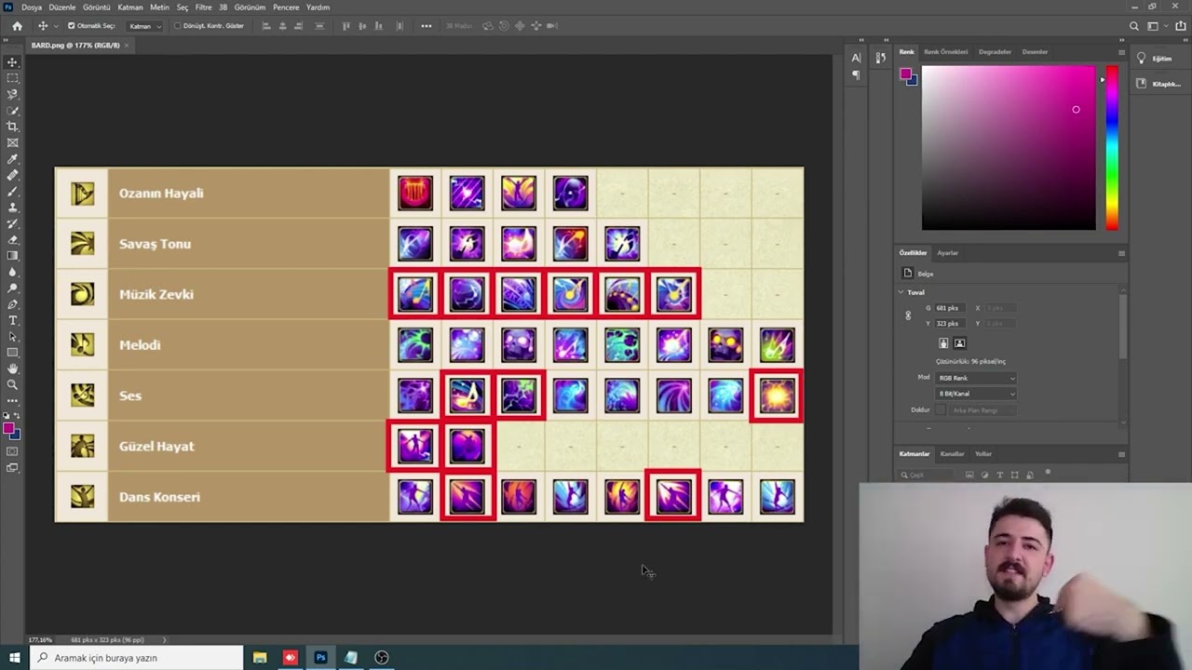1192x670 pixels.
Task: Click the hue slider in Renk panel
Action: (x=1111, y=147)
